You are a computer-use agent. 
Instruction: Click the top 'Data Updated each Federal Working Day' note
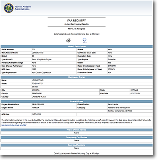[76, 34]
